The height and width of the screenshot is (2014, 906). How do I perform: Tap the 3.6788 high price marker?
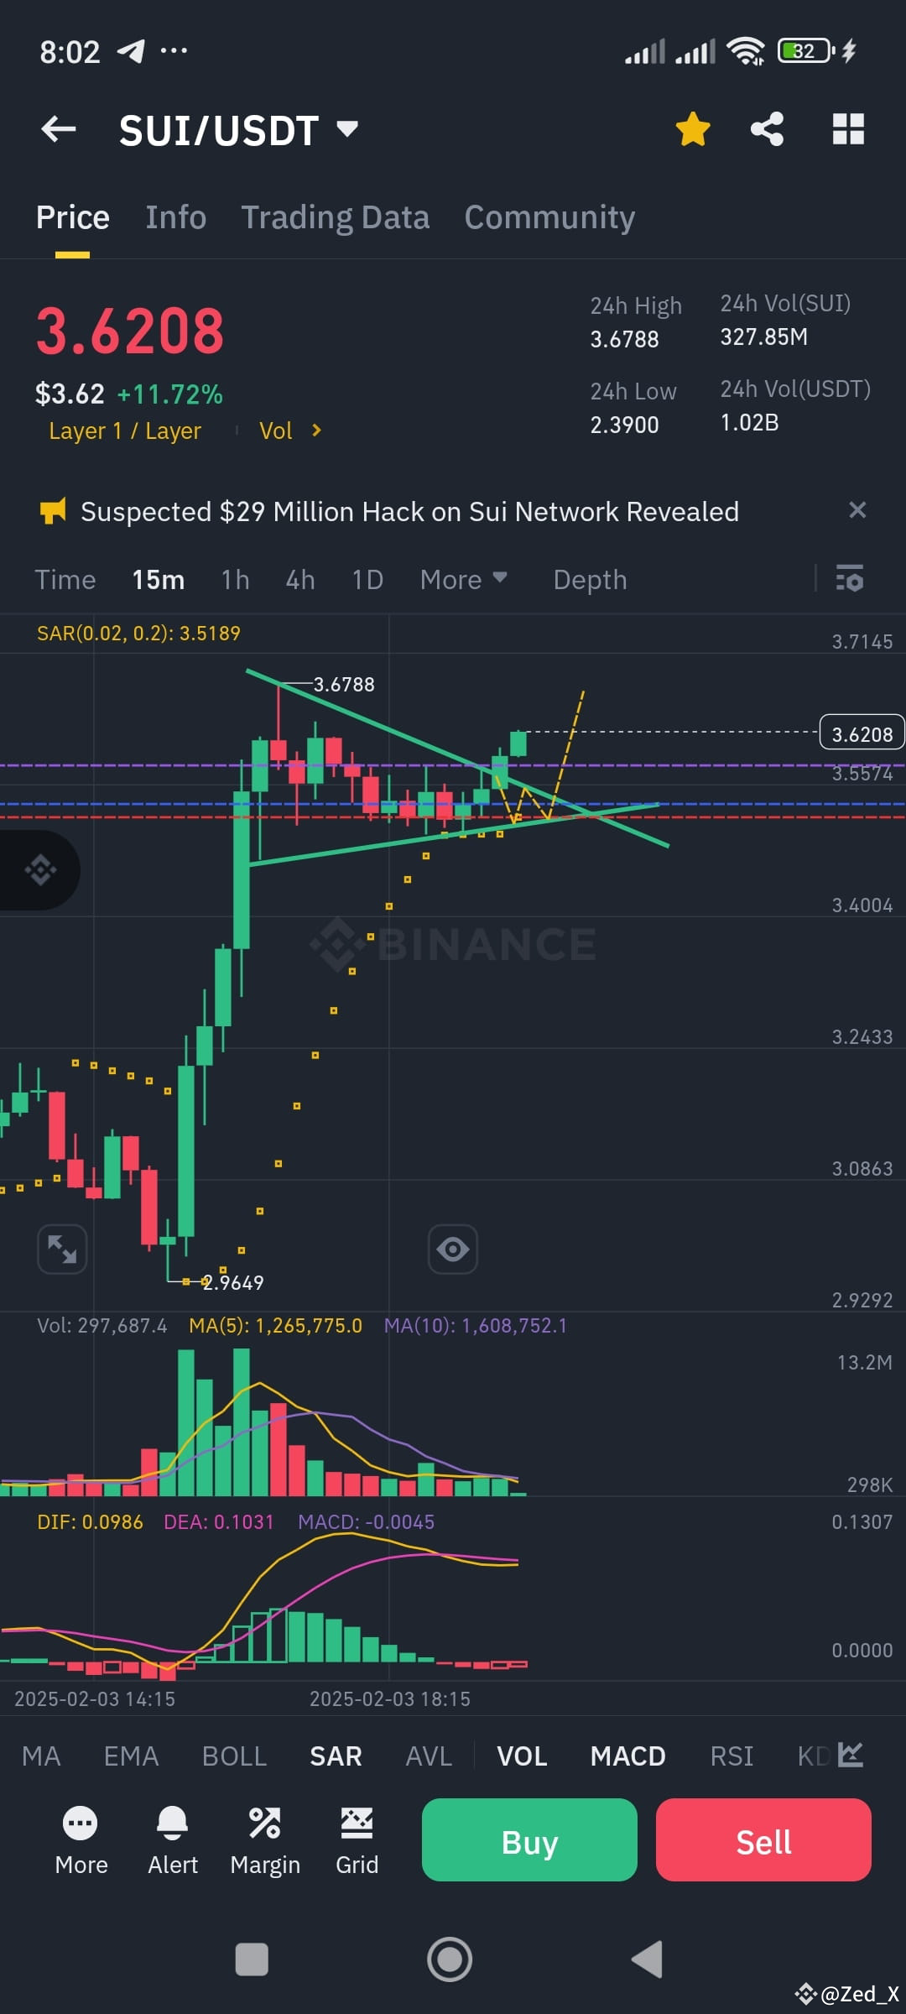click(344, 684)
